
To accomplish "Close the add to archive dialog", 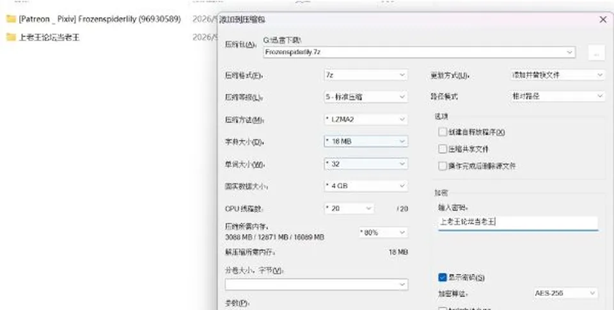I will coord(602,20).
